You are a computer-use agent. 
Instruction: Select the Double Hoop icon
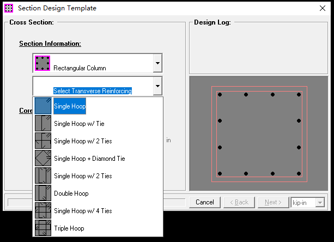pyautogui.click(x=43, y=193)
